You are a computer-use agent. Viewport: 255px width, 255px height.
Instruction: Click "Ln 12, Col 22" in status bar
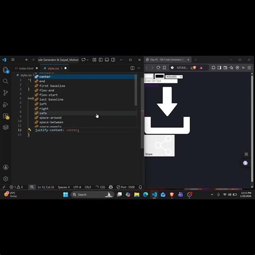pos(46,187)
